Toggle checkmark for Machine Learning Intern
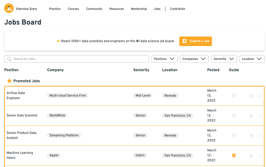The image size is (266, 167). pyautogui.click(x=259, y=156)
